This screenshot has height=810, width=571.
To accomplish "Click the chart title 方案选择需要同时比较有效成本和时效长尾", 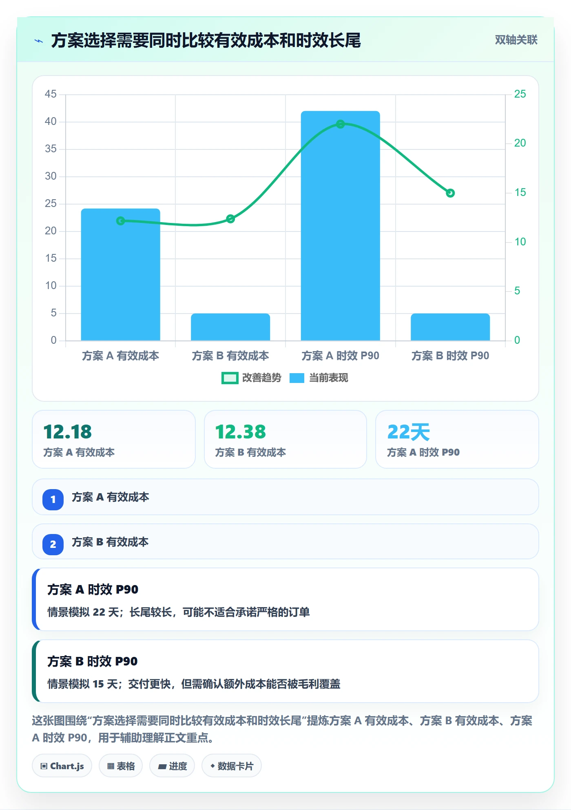I will pyautogui.click(x=206, y=41).
